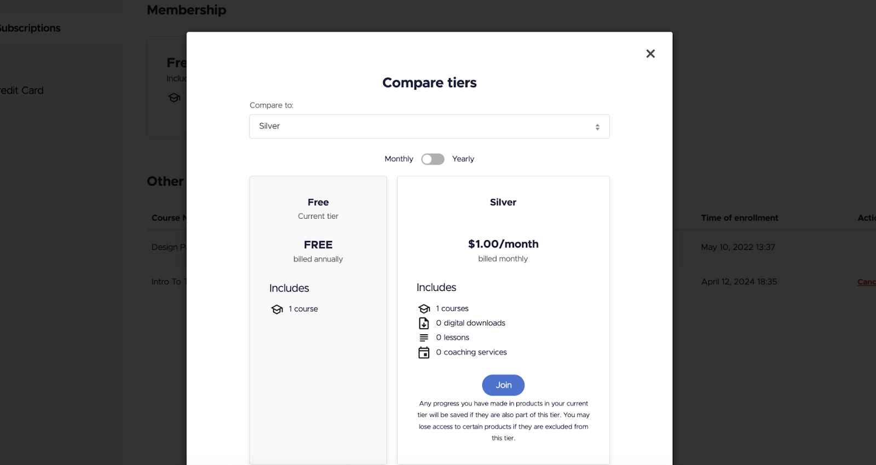Click the 'Current tier' label
The image size is (876, 465).
[318, 217]
